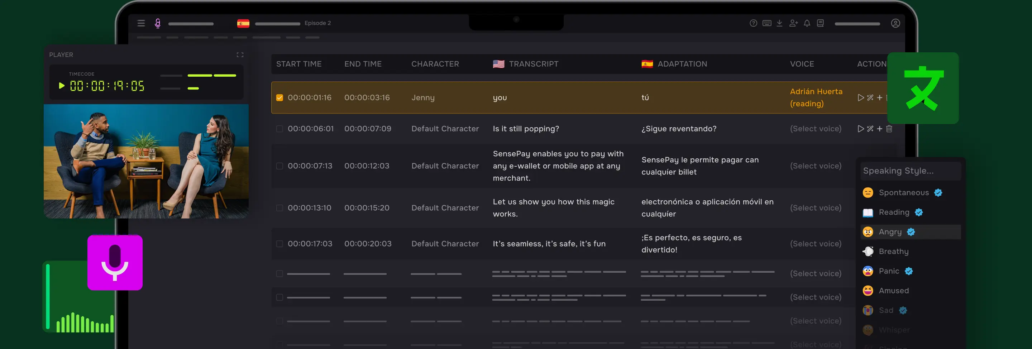Add row after 'Is it still popping?'
This screenshot has width=1032, height=349.
[x=879, y=129]
